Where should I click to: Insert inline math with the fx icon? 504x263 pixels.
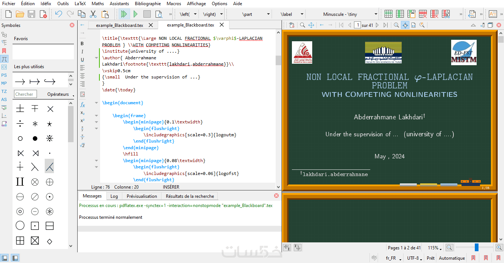(82, 105)
